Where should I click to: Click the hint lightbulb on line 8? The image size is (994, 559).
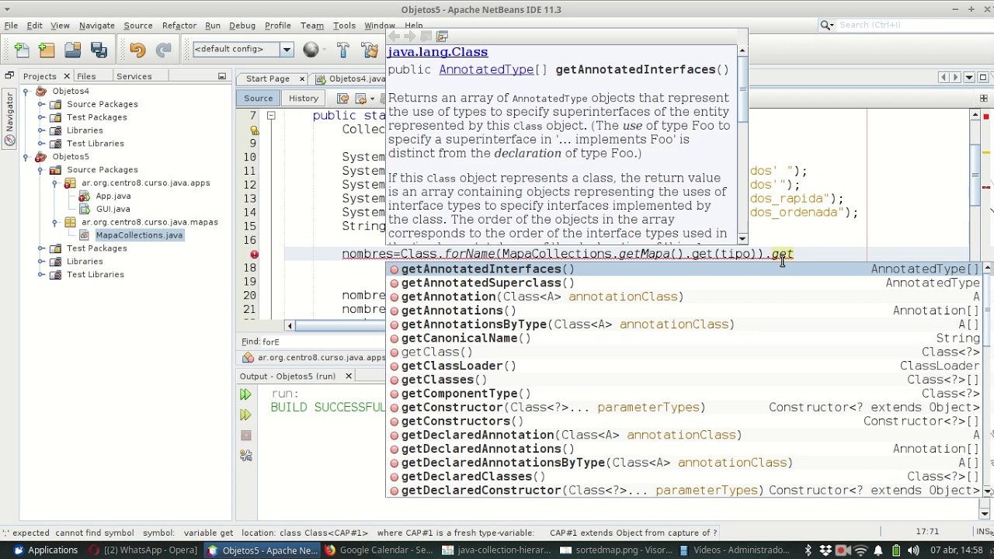[x=254, y=130]
